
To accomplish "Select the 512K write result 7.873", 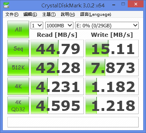I will click(x=112, y=67).
